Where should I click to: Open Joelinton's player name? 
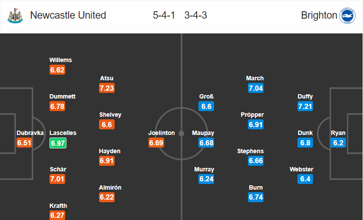(162, 133)
